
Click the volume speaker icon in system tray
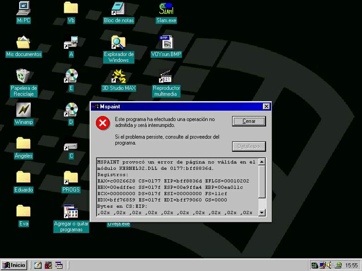click(330, 265)
